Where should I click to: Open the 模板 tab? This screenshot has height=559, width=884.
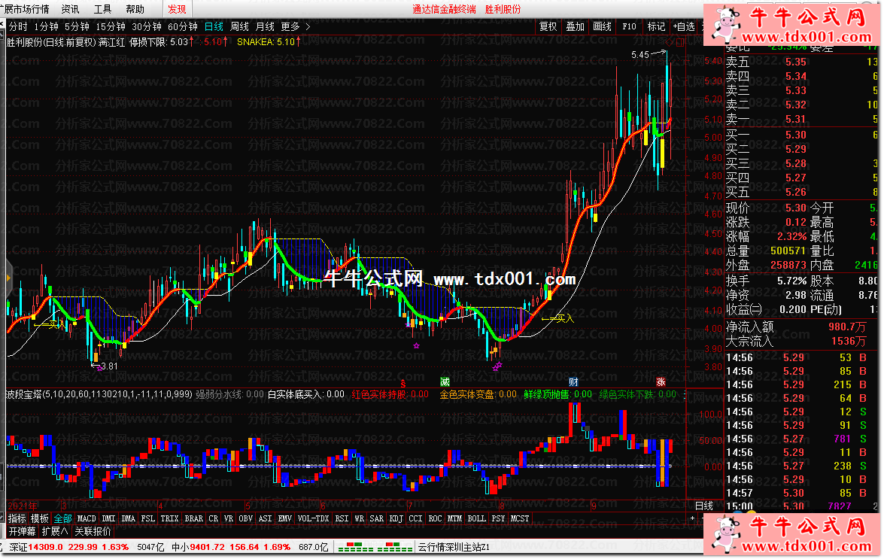[x=39, y=518]
